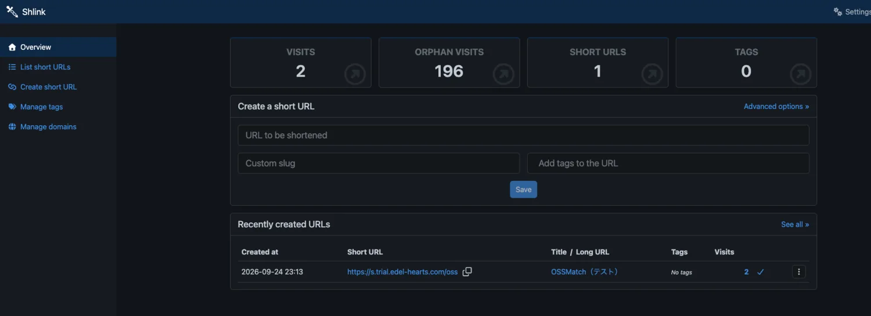The width and height of the screenshot is (871, 316).
Task: Open the options menu for the oss row
Action: [x=799, y=272]
